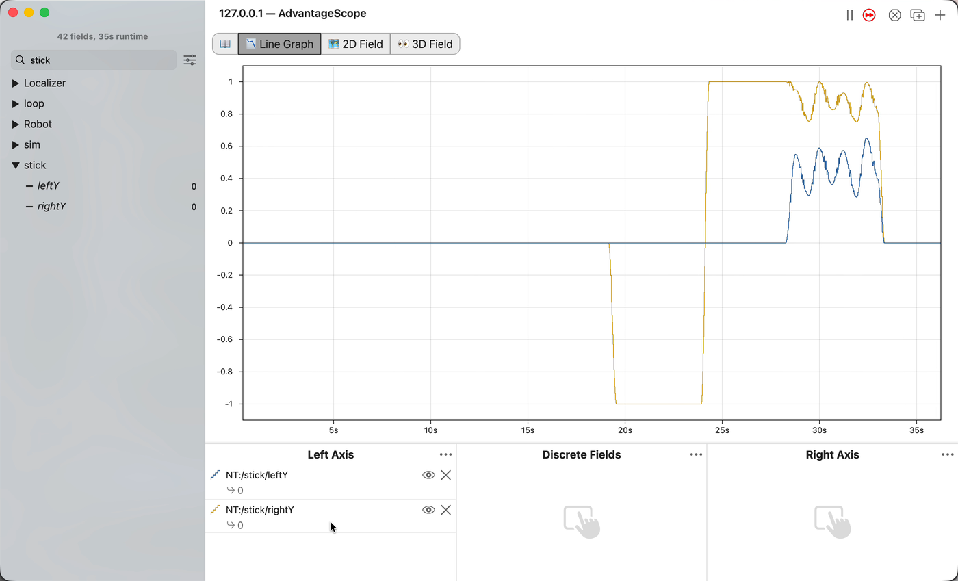Click the Left Axis header title

331,454
